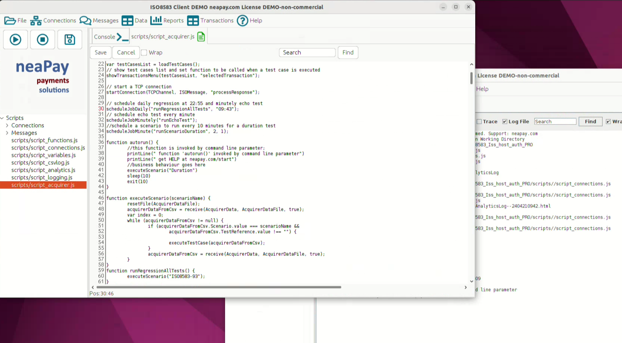
Task: Click Search field in background window
Action: 555,122
